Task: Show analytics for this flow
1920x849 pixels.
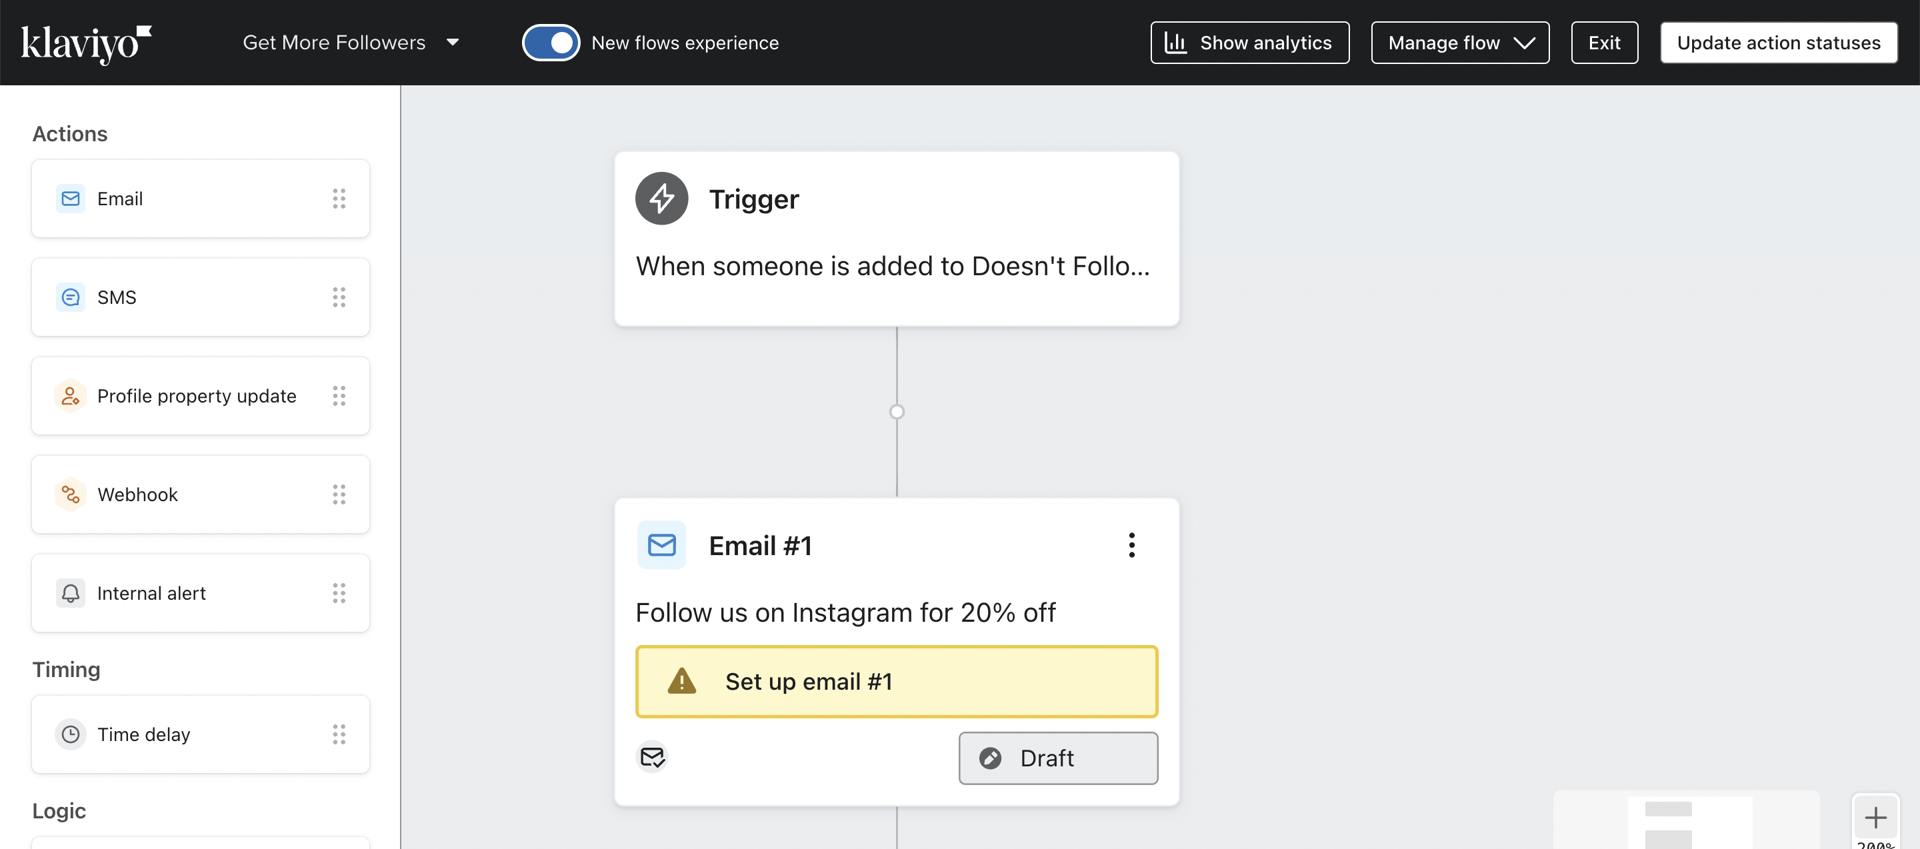Action: 1249,43
